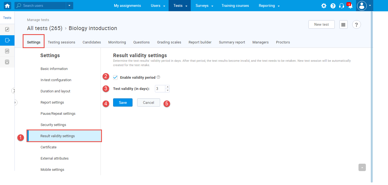Screen dimensions: 388x185
Task: Save the validity settings
Action: coord(123,102)
